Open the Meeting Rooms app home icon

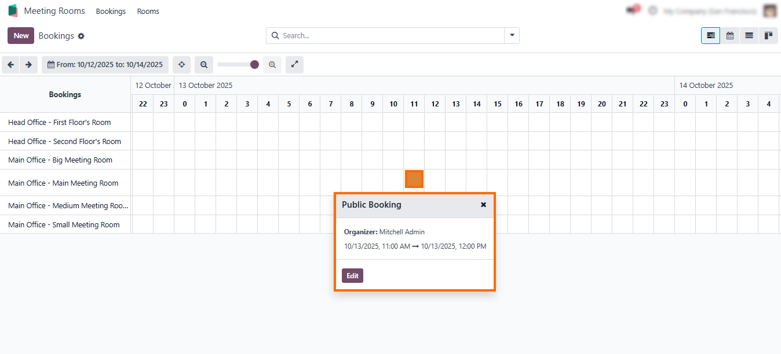click(13, 11)
